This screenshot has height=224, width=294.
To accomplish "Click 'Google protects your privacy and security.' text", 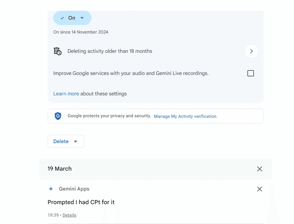I will point(109,116).
